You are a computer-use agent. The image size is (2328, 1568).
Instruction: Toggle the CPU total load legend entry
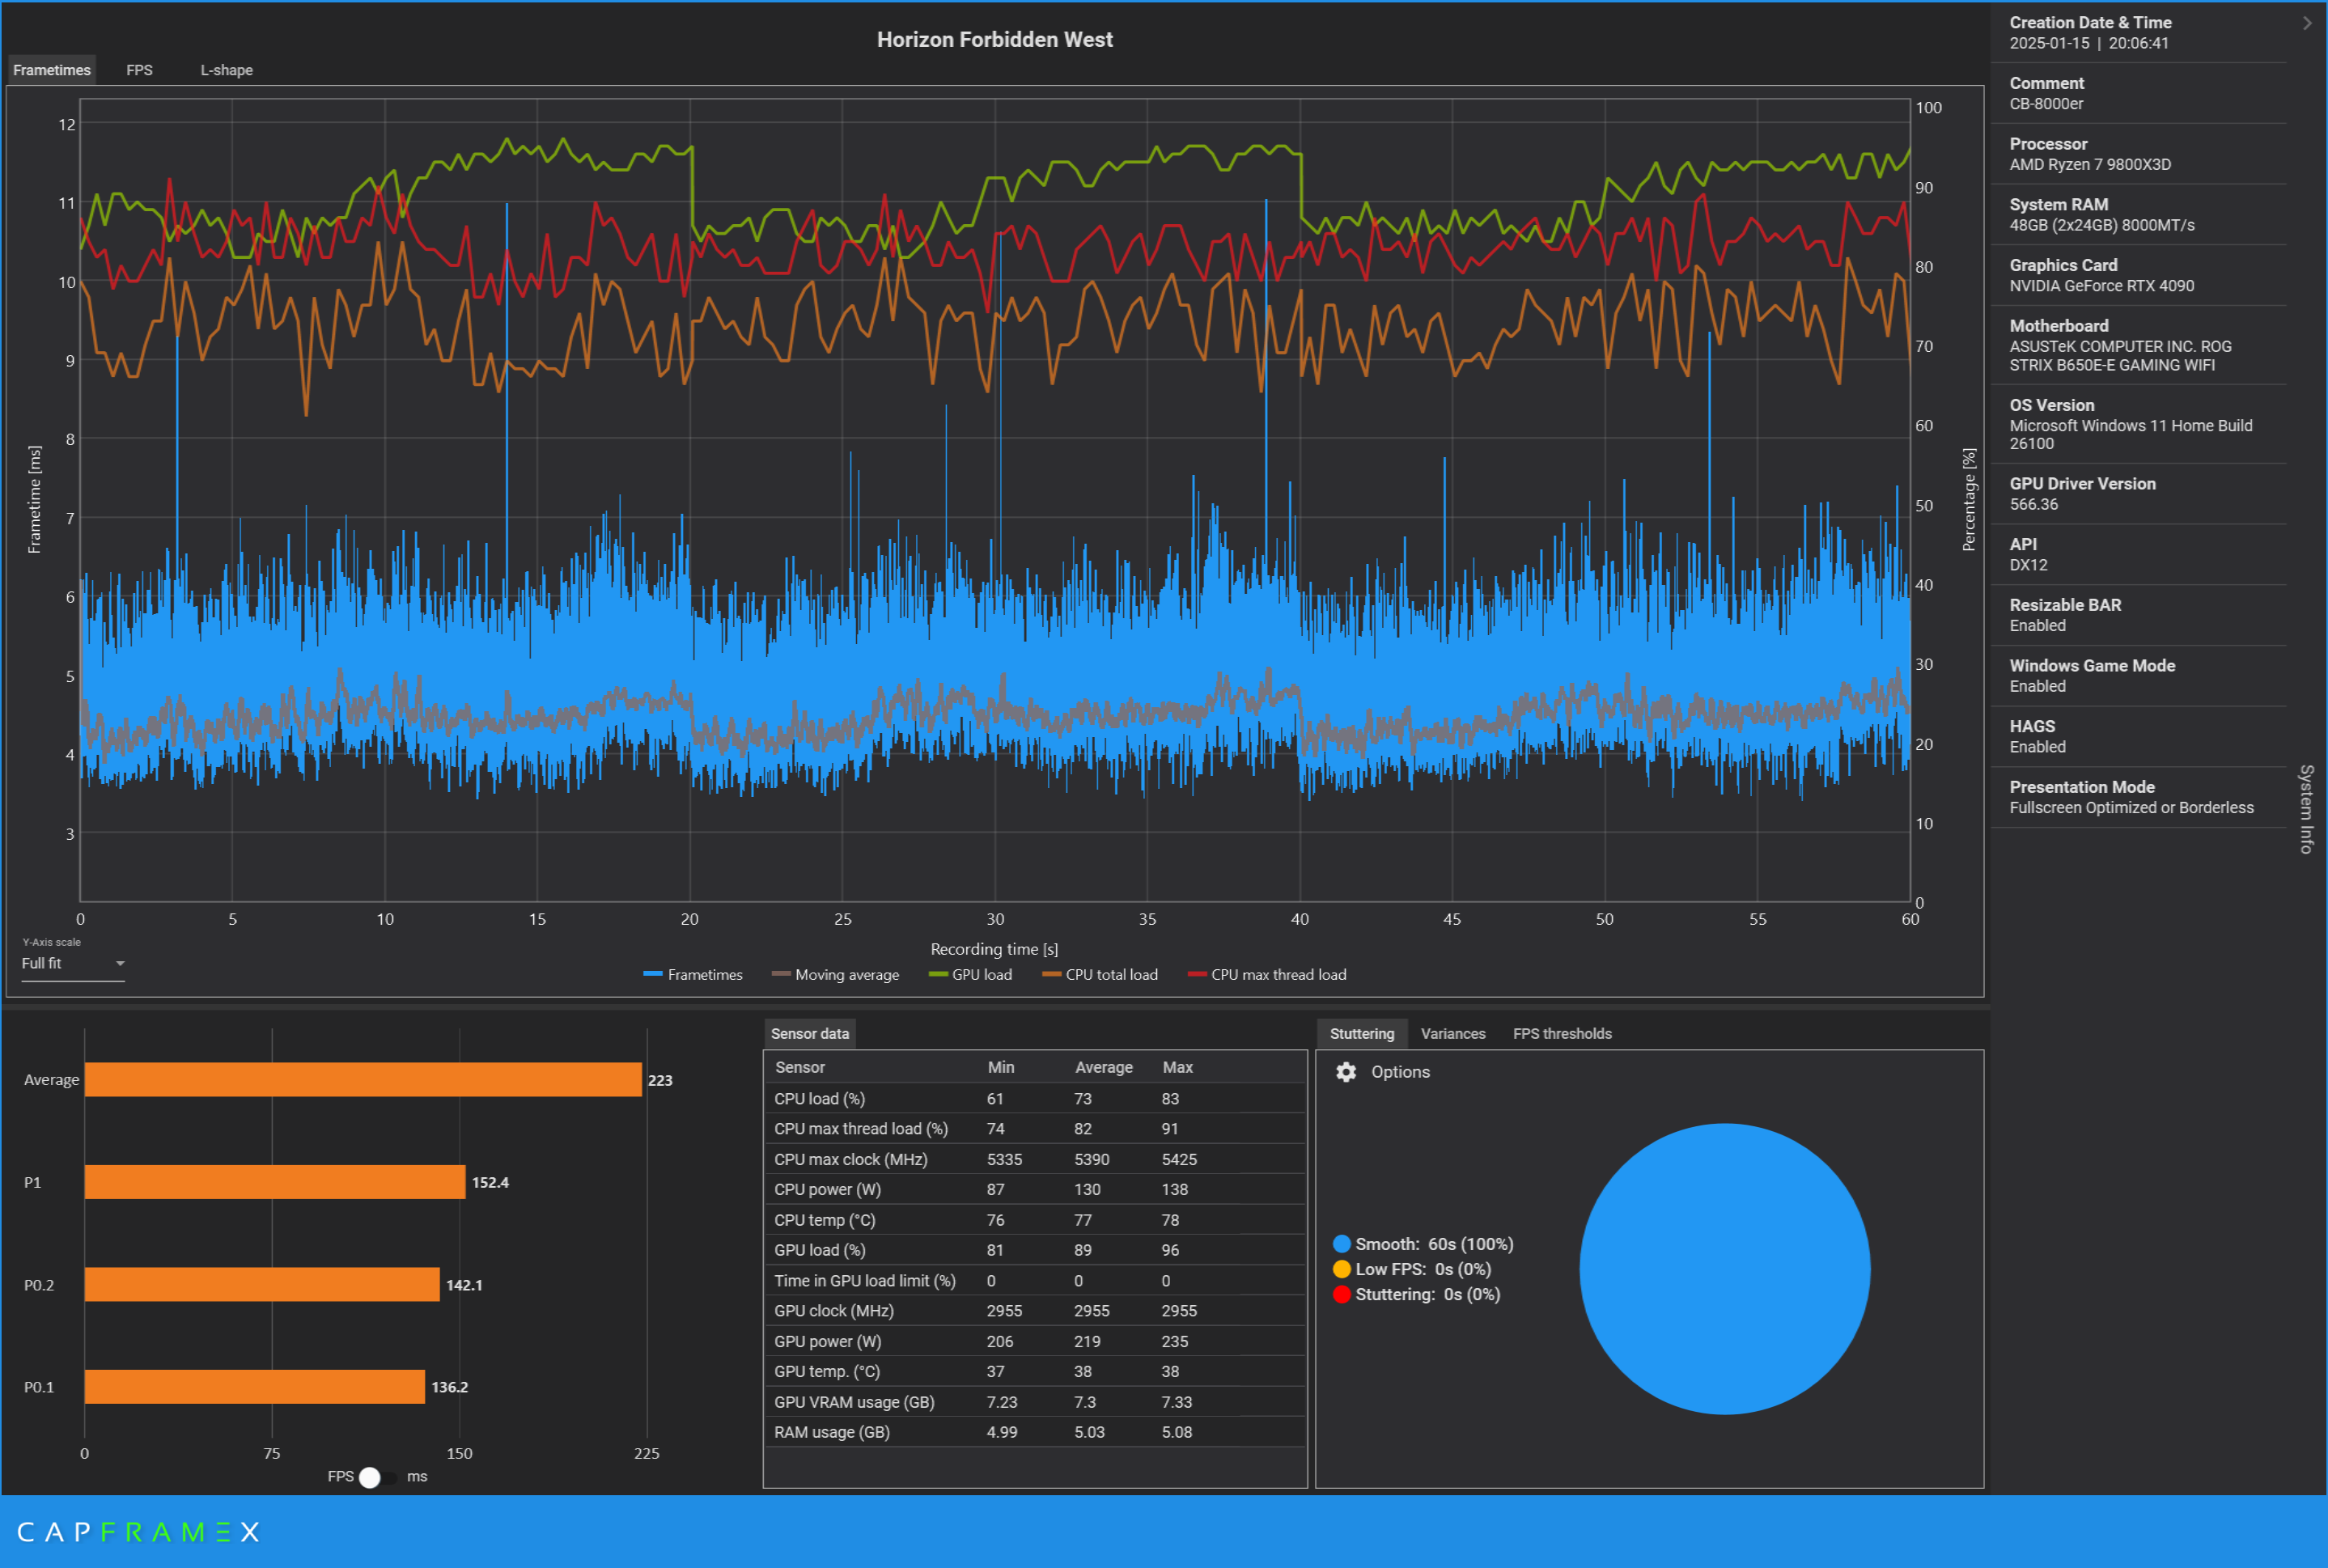[x=1100, y=975]
